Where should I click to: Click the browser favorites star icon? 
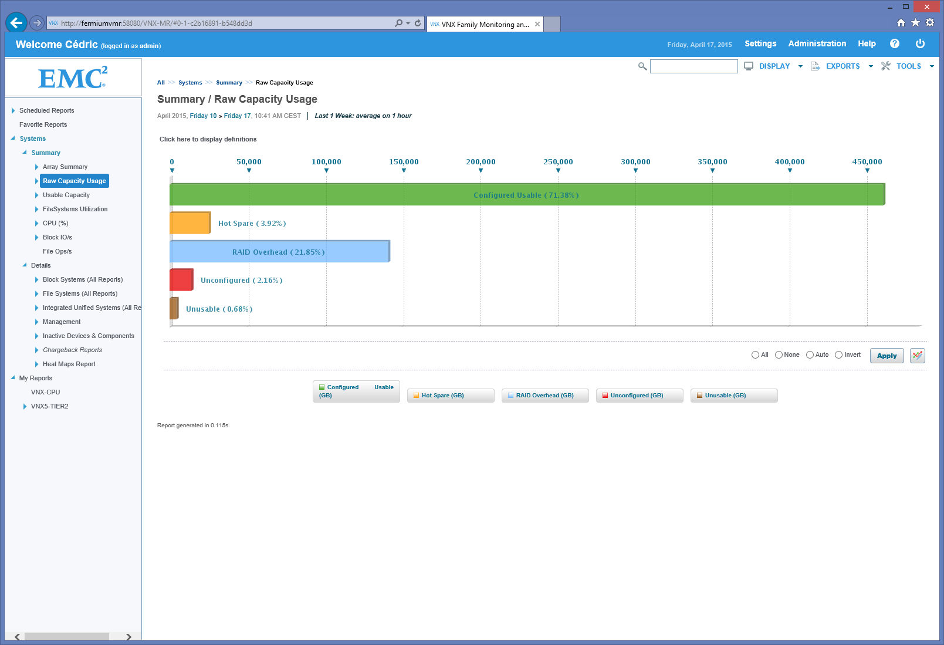(x=915, y=23)
